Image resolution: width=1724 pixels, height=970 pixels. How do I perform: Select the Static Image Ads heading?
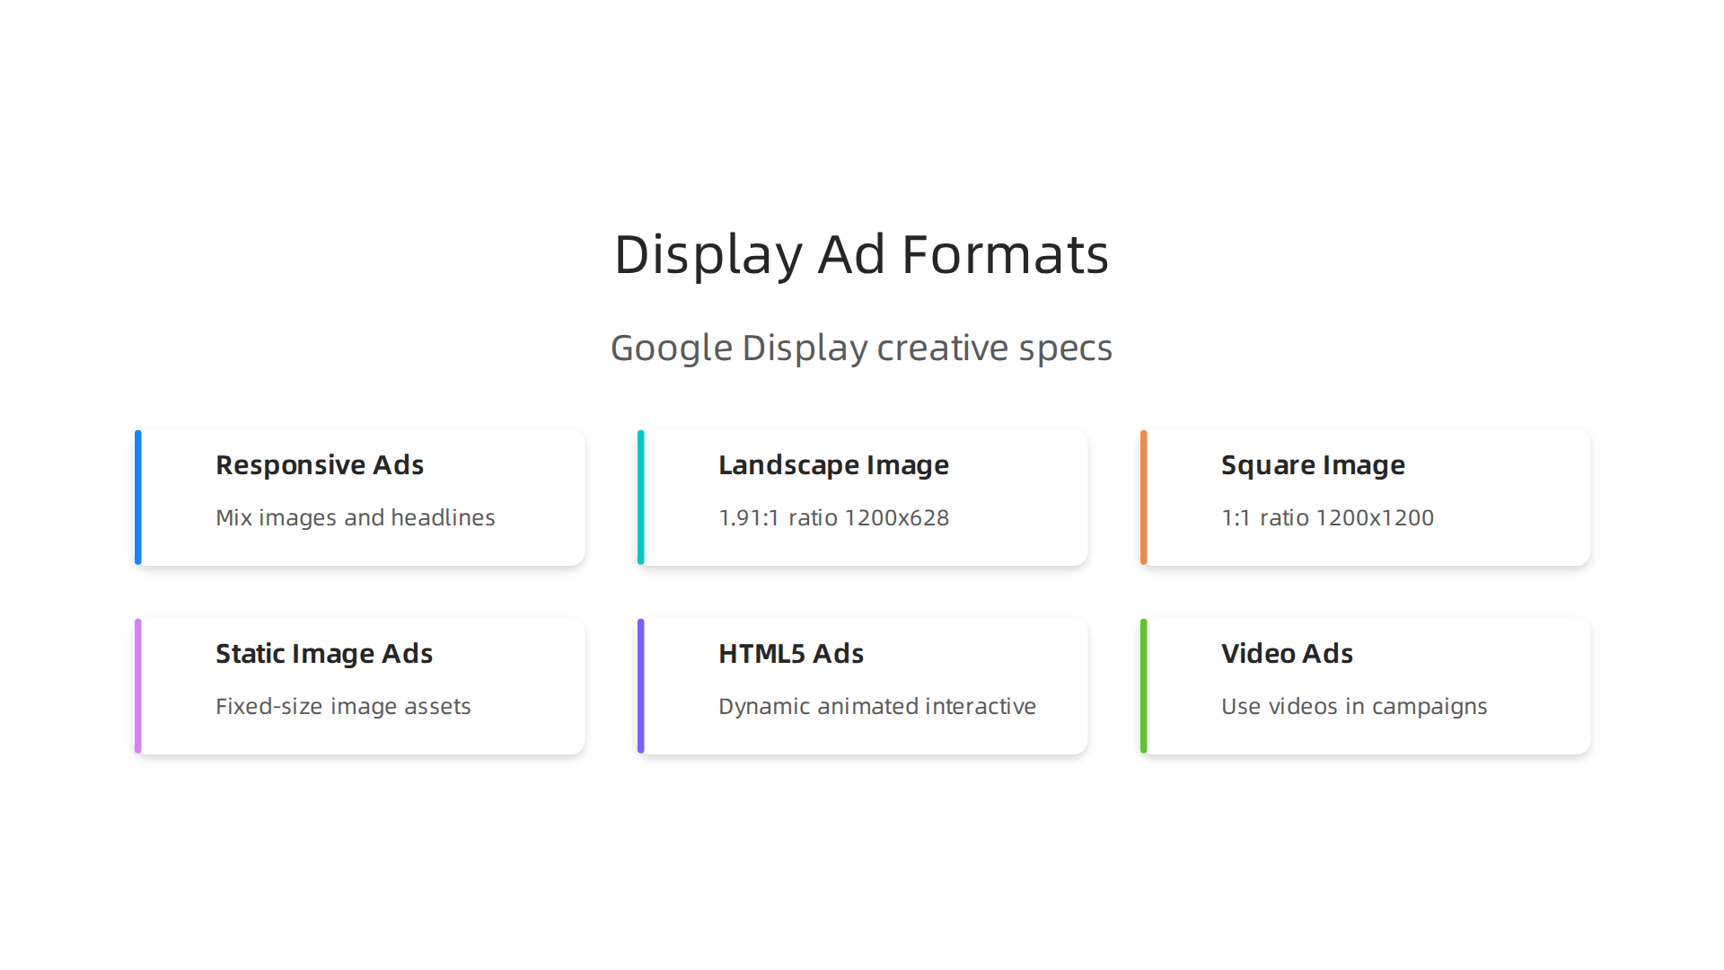324,654
